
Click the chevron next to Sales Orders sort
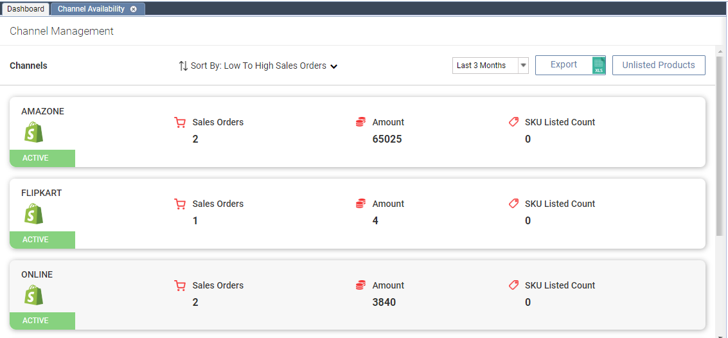coord(334,66)
